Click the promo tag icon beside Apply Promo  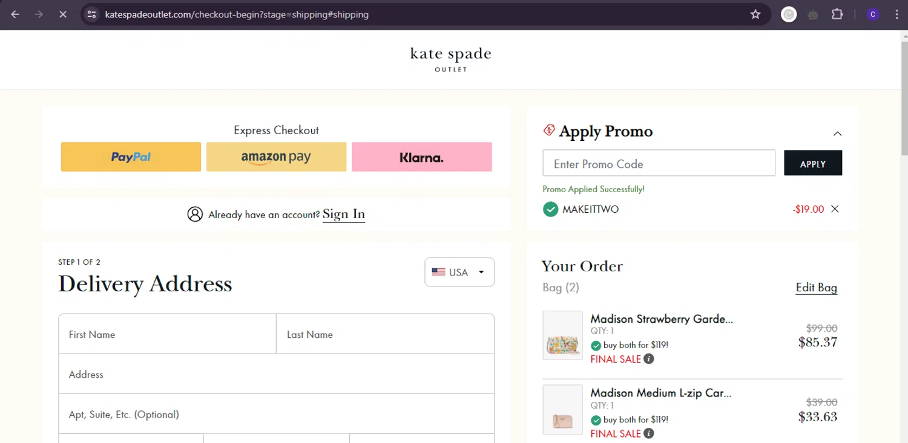point(549,130)
